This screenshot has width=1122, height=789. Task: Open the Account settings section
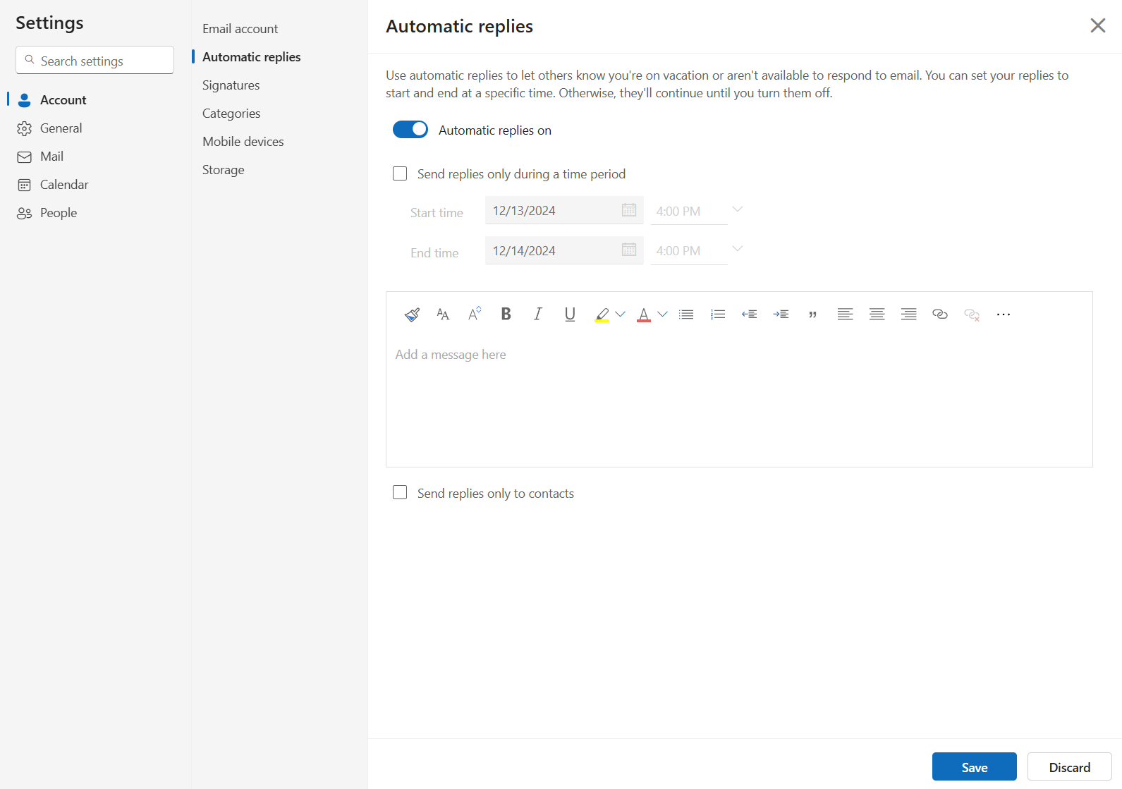pos(95,100)
